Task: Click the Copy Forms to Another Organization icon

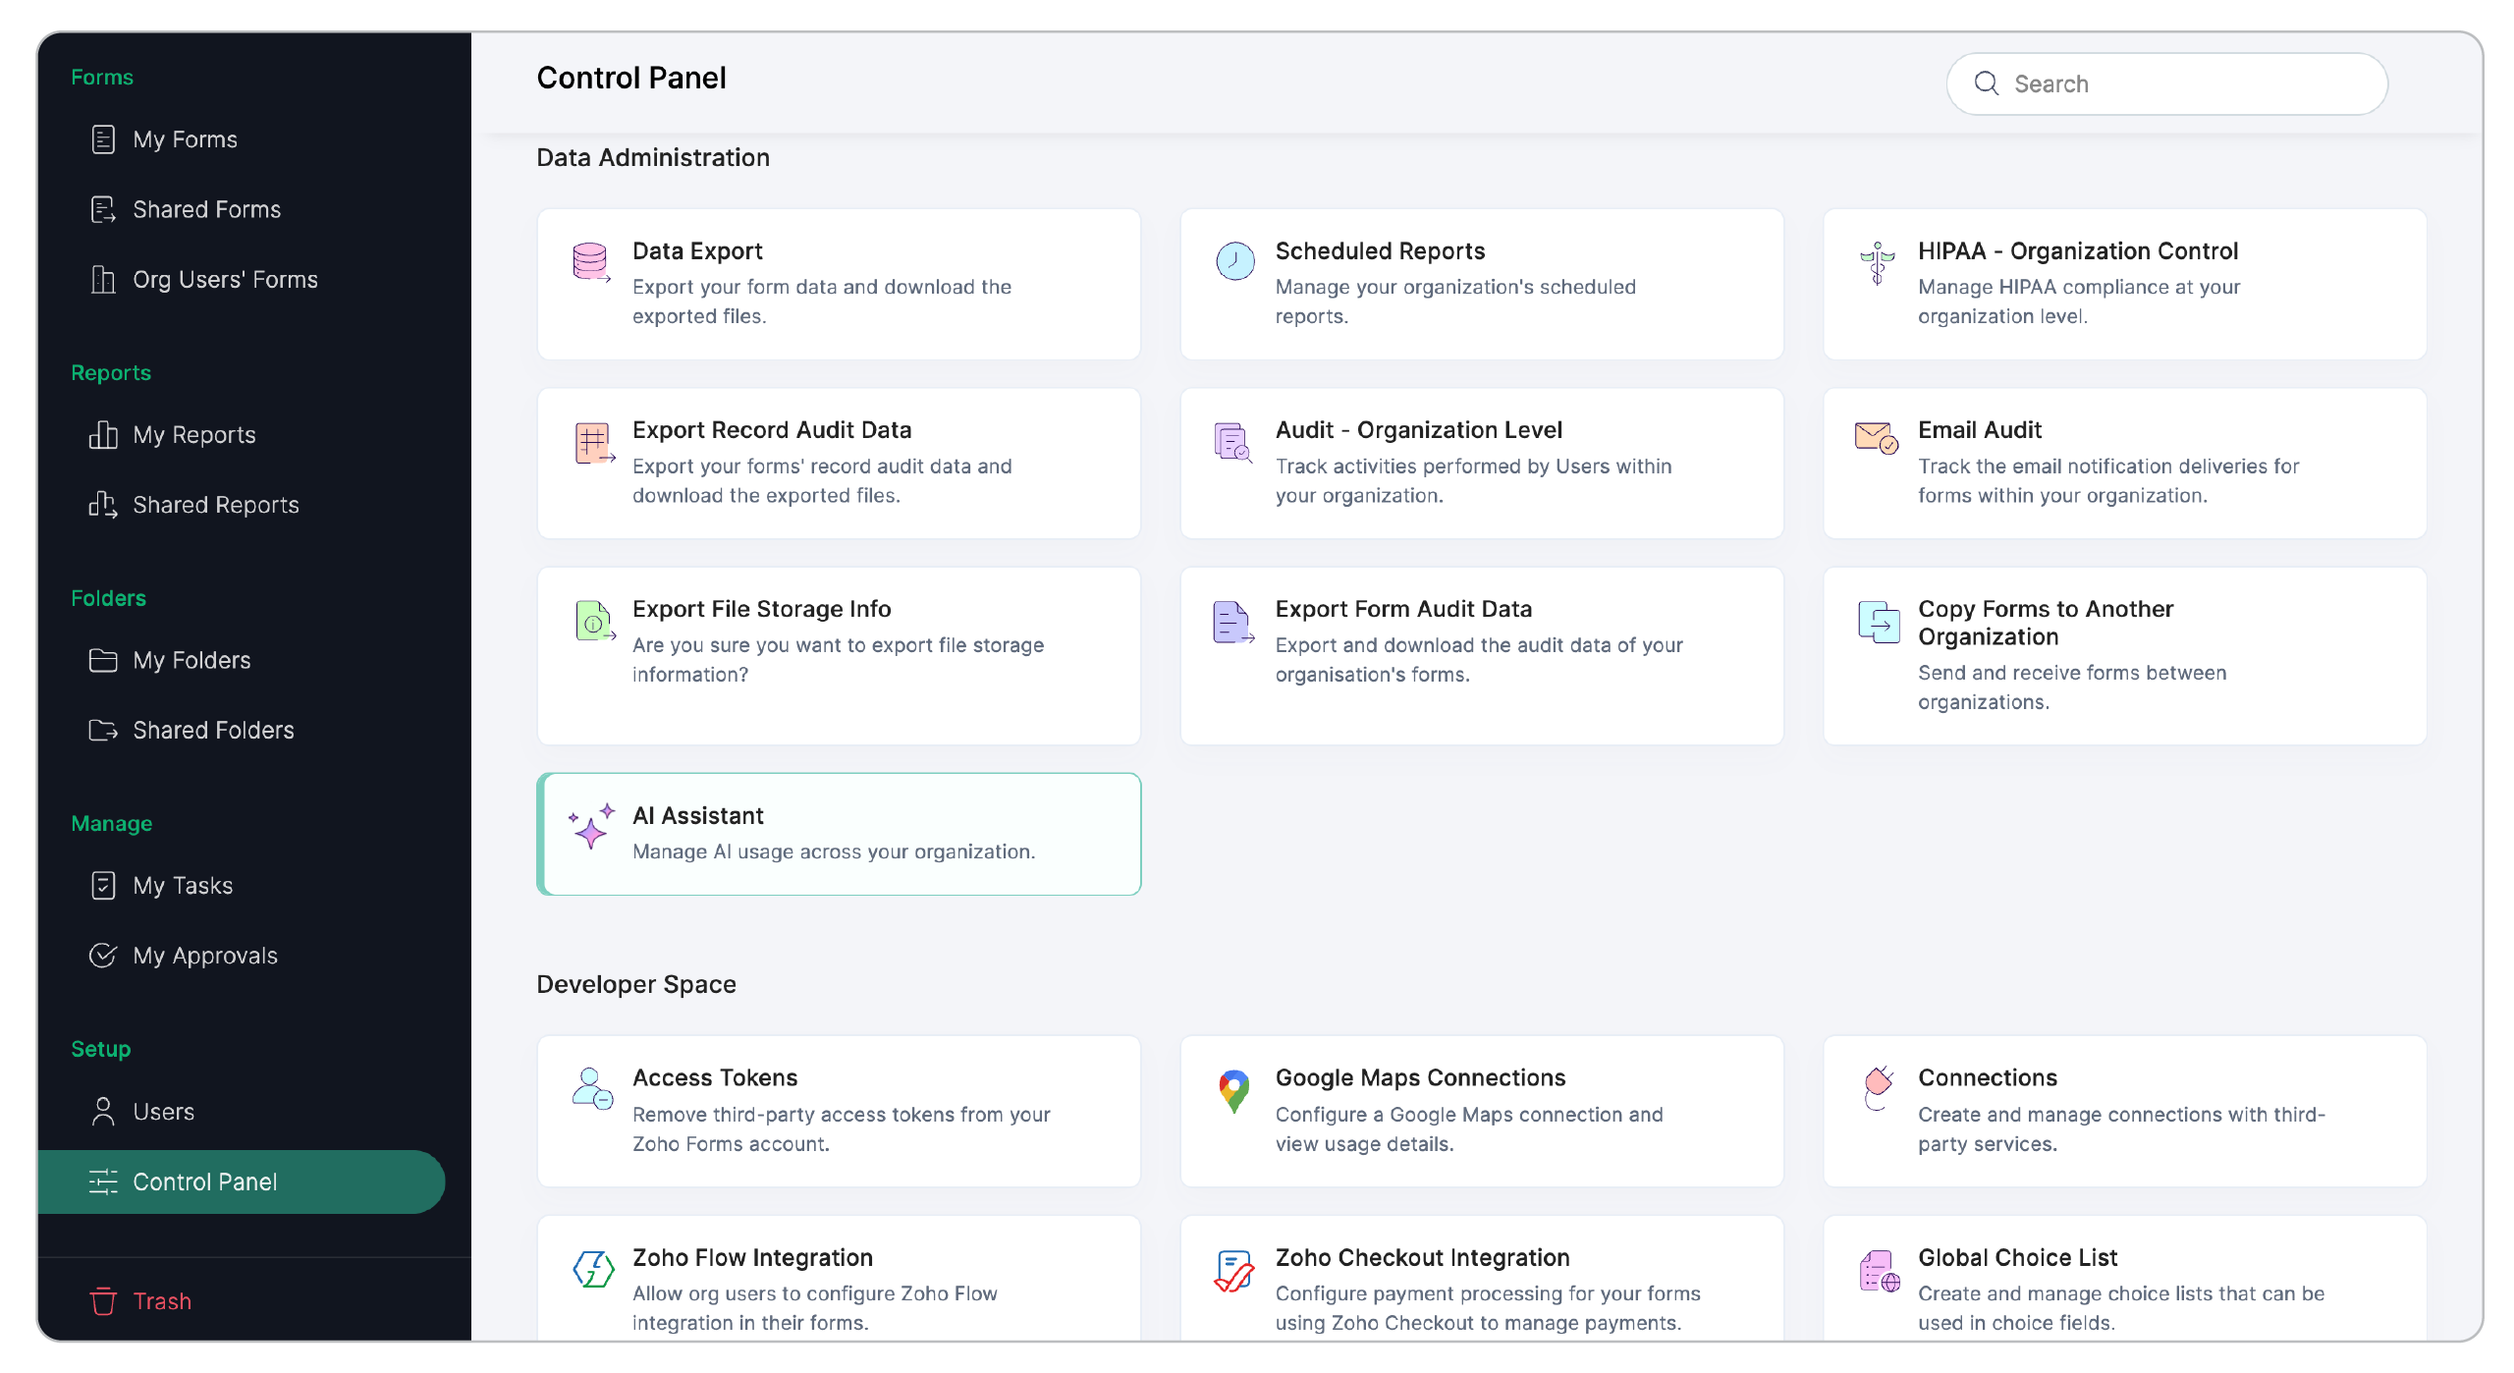Action: 1881,620
